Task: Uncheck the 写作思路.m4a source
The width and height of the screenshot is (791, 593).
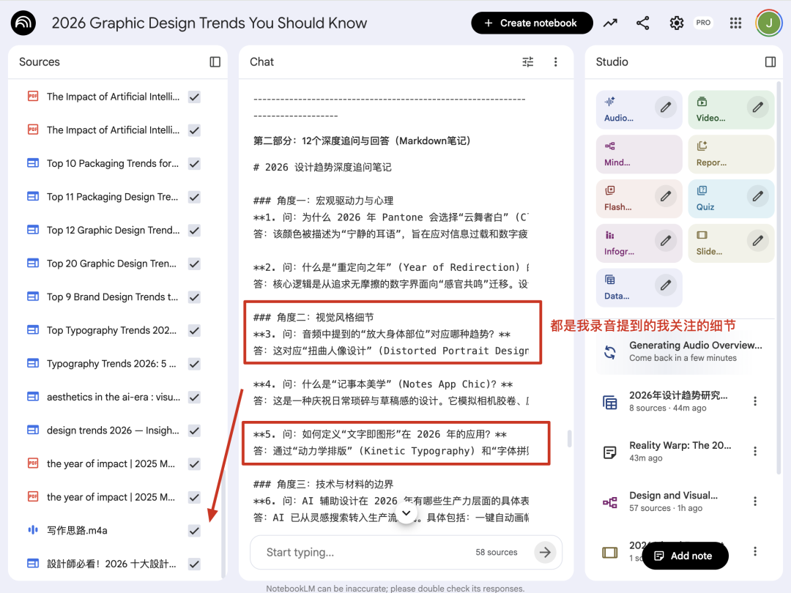Action: [x=194, y=530]
